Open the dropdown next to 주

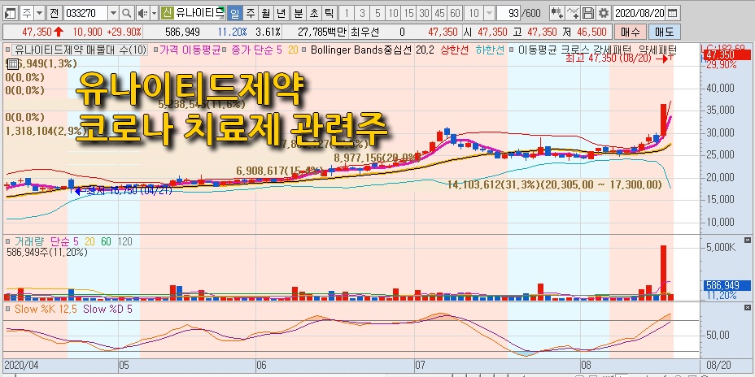point(40,13)
